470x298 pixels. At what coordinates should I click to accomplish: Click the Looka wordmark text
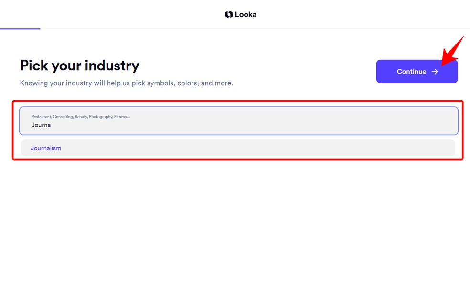tap(246, 15)
